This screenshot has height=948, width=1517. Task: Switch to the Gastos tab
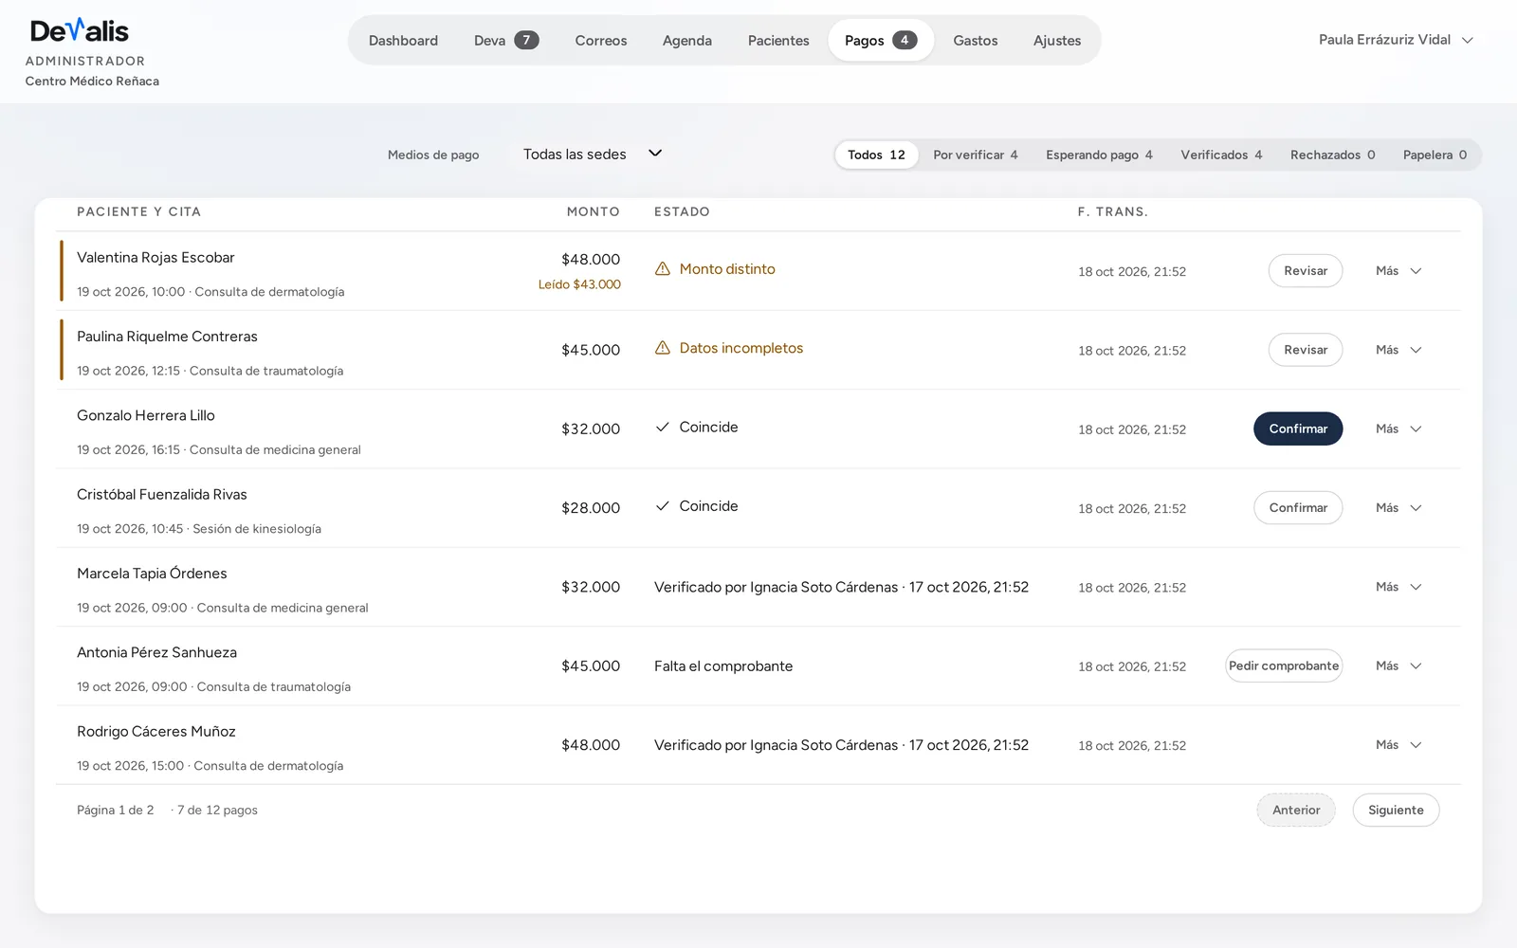pyautogui.click(x=976, y=41)
